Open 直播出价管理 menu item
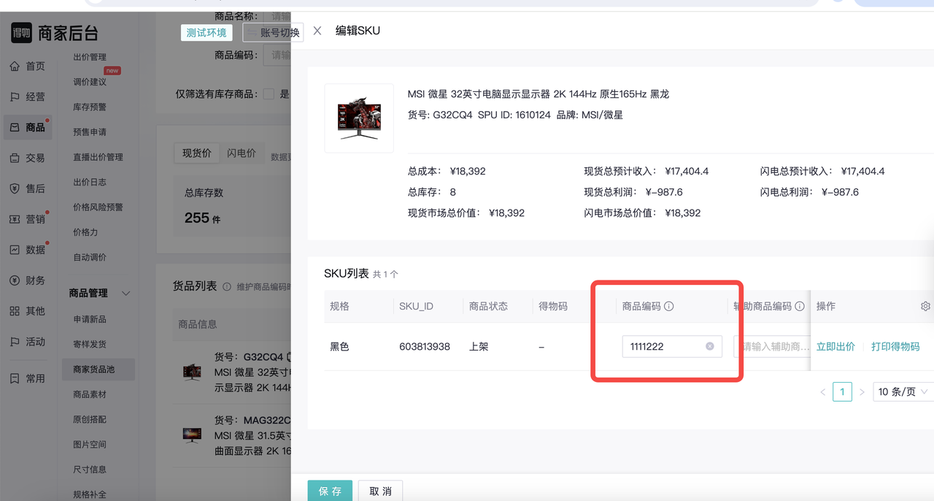The height and width of the screenshot is (501, 934). pos(98,157)
